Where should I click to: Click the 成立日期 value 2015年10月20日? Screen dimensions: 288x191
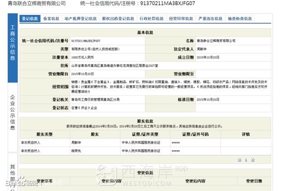point(208,58)
